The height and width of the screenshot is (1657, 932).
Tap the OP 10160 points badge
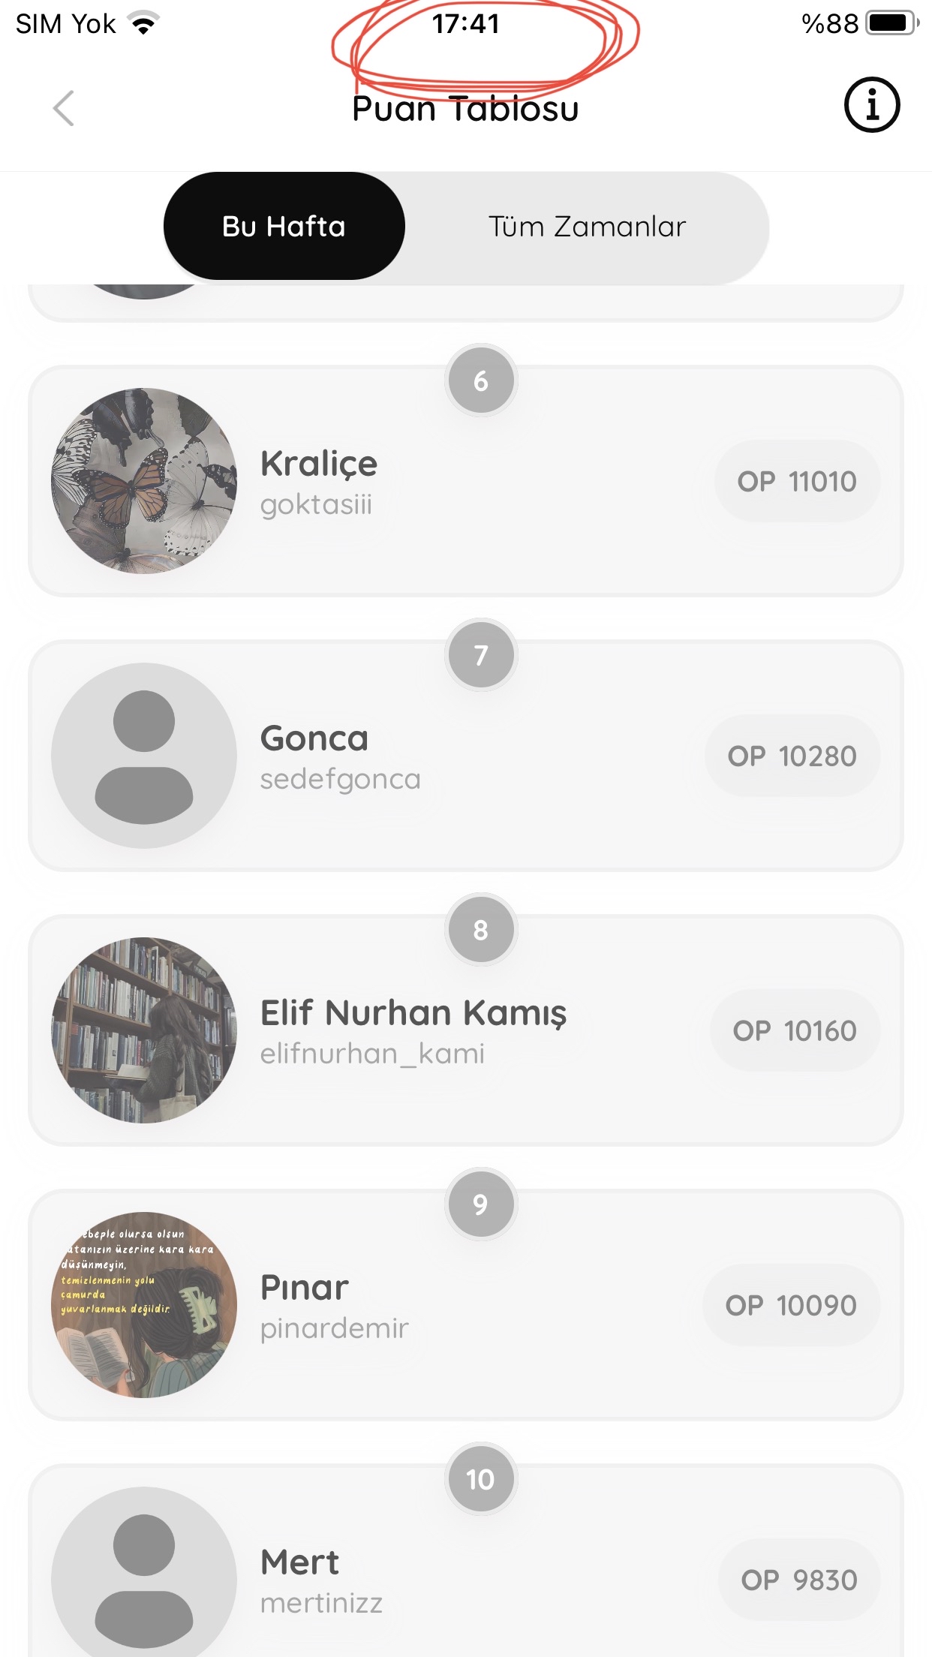[x=795, y=1030]
